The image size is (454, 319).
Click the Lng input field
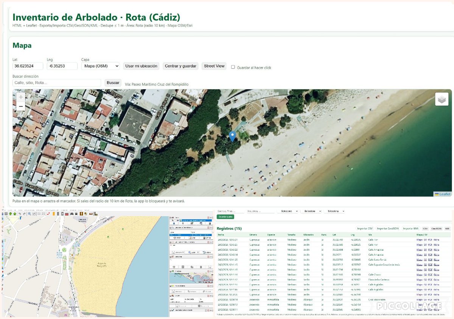(x=62, y=66)
